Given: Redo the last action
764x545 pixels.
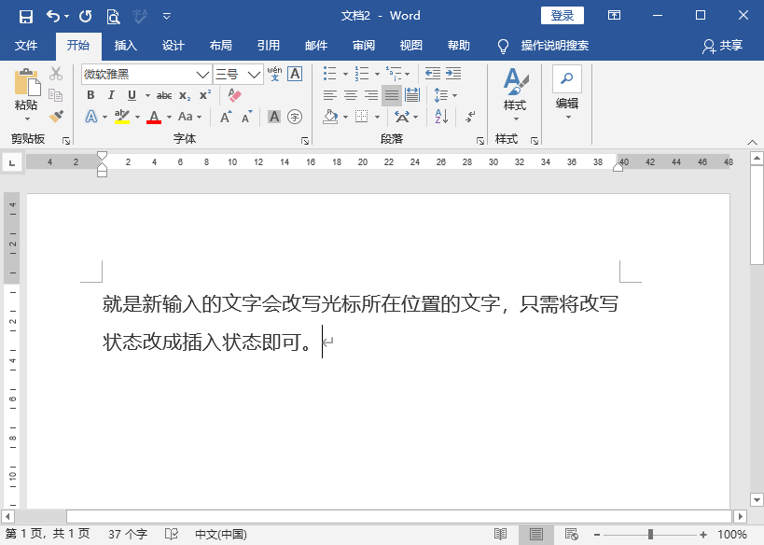Looking at the screenshot, I should [86, 17].
